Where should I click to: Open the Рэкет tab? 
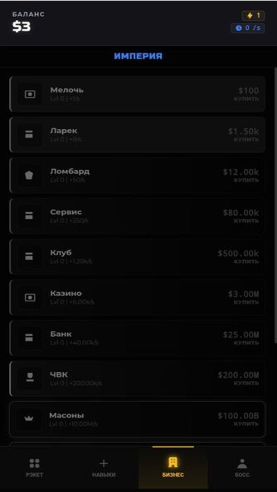pyautogui.click(x=35, y=468)
